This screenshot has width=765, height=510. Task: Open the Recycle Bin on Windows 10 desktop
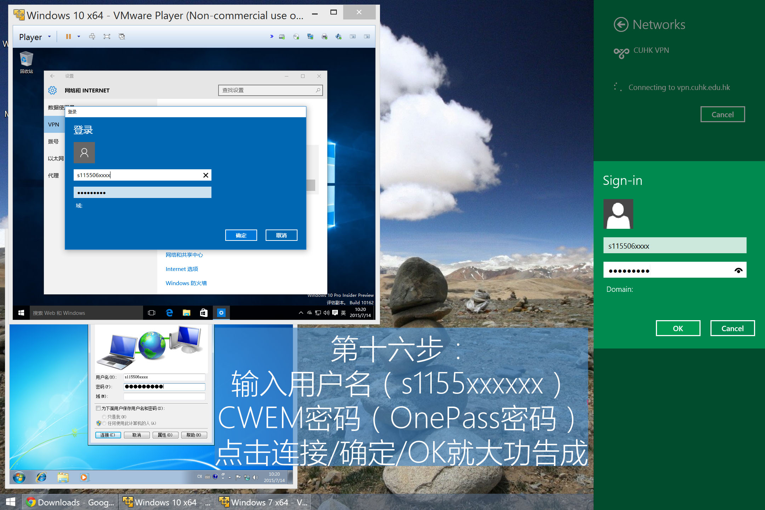click(x=26, y=62)
